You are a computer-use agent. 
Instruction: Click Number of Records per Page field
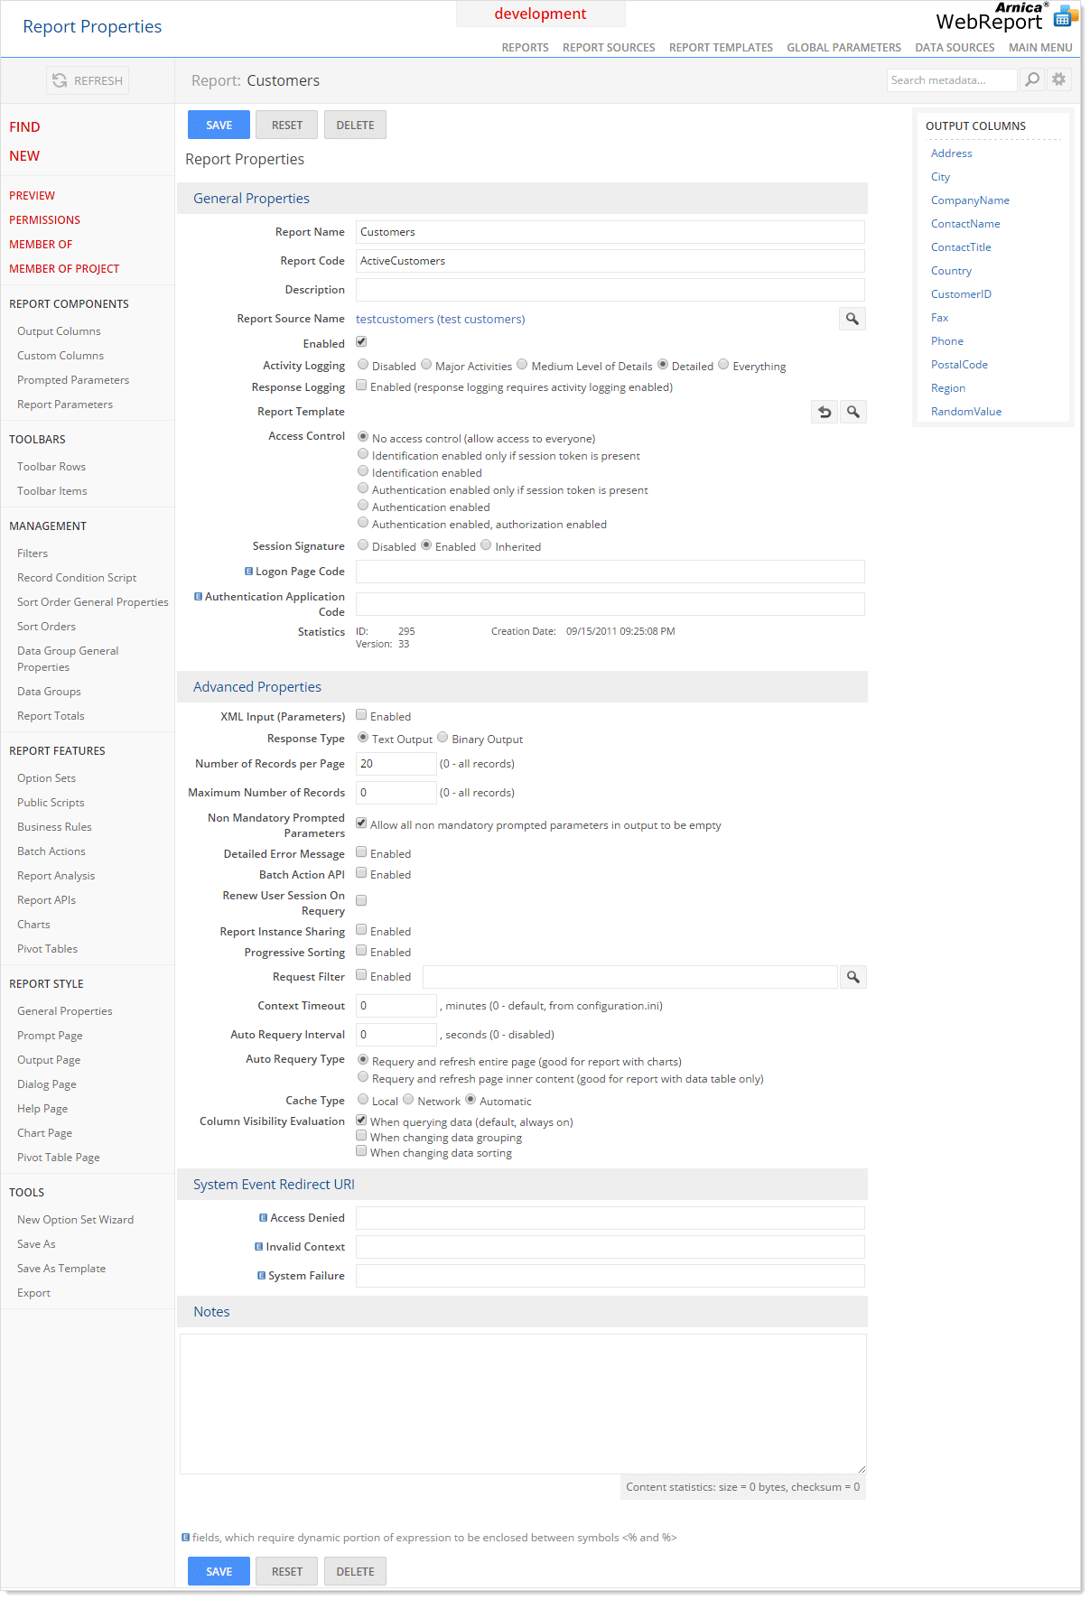click(396, 764)
